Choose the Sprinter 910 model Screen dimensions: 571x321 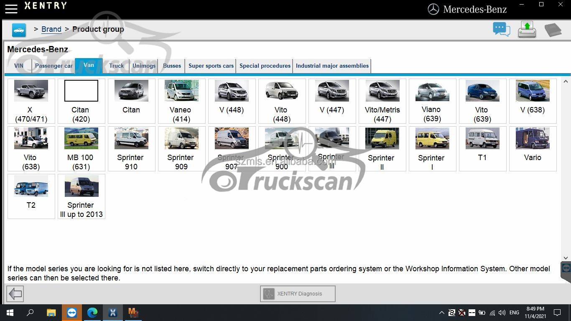point(132,149)
